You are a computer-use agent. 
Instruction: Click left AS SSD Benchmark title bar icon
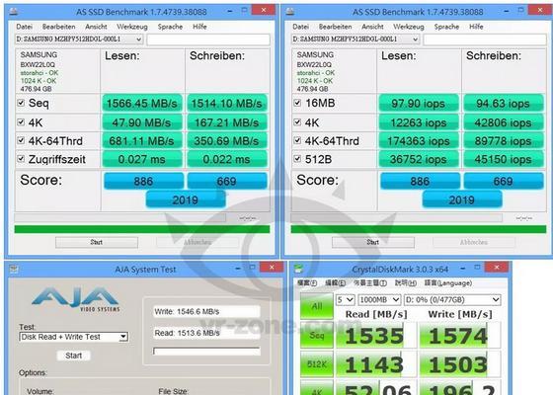[14, 12]
